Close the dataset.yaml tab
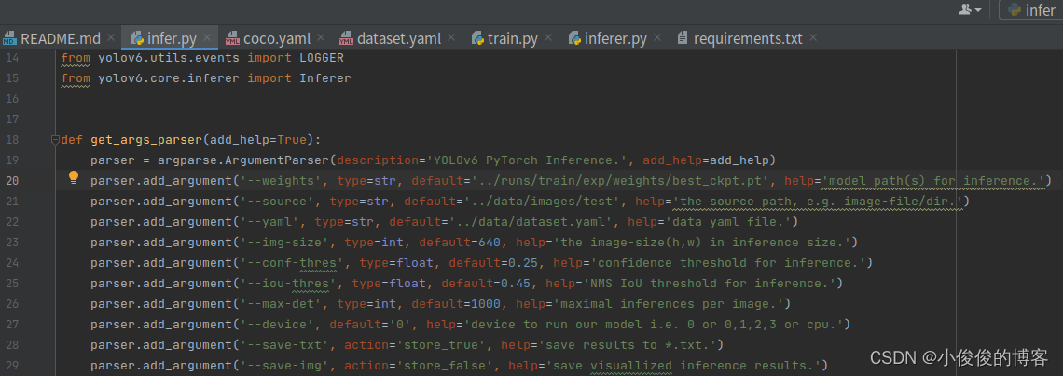The height and width of the screenshot is (376, 1063). [x=451, y=38]
